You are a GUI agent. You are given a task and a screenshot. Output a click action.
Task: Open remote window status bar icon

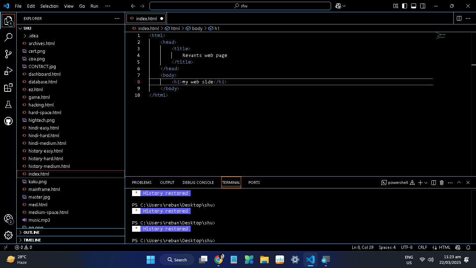[5, 247]
